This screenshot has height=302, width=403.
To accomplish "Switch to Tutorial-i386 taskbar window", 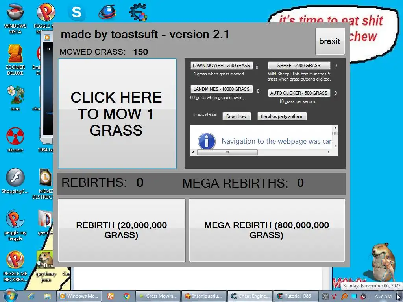I will [296, 296].
